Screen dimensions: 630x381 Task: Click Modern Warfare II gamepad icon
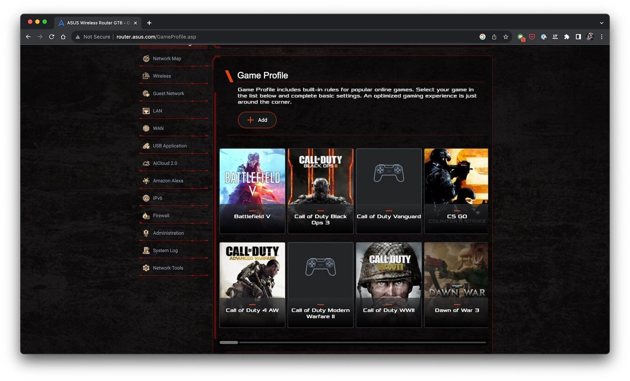click(321, 267)
